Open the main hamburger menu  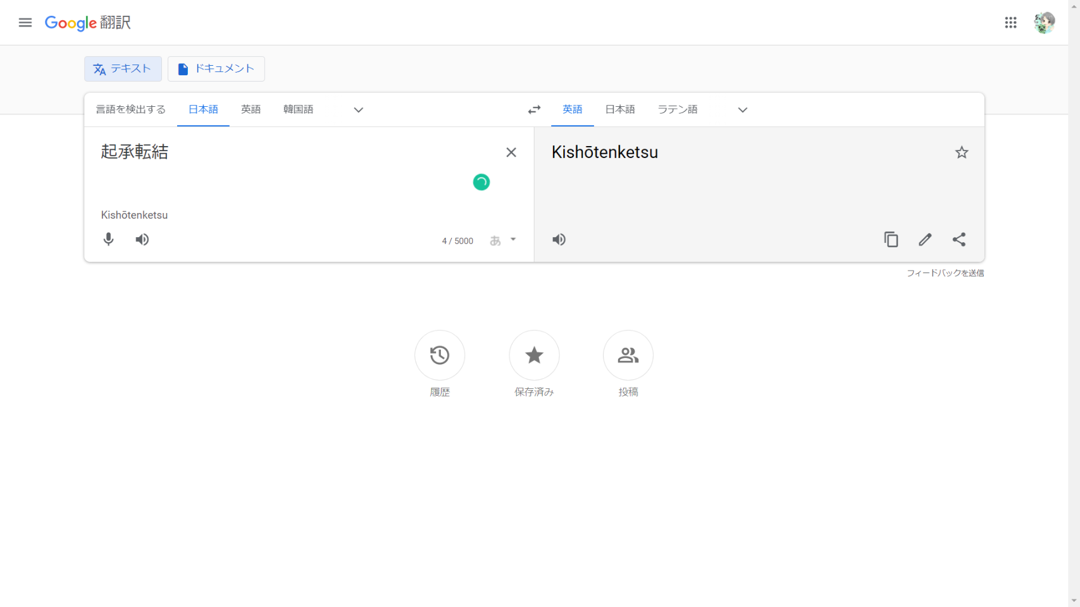coord(25,23)
